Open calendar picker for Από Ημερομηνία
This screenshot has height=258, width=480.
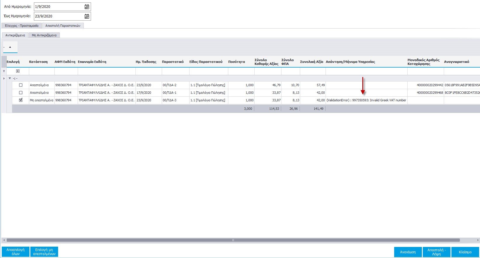click(87, 7)
